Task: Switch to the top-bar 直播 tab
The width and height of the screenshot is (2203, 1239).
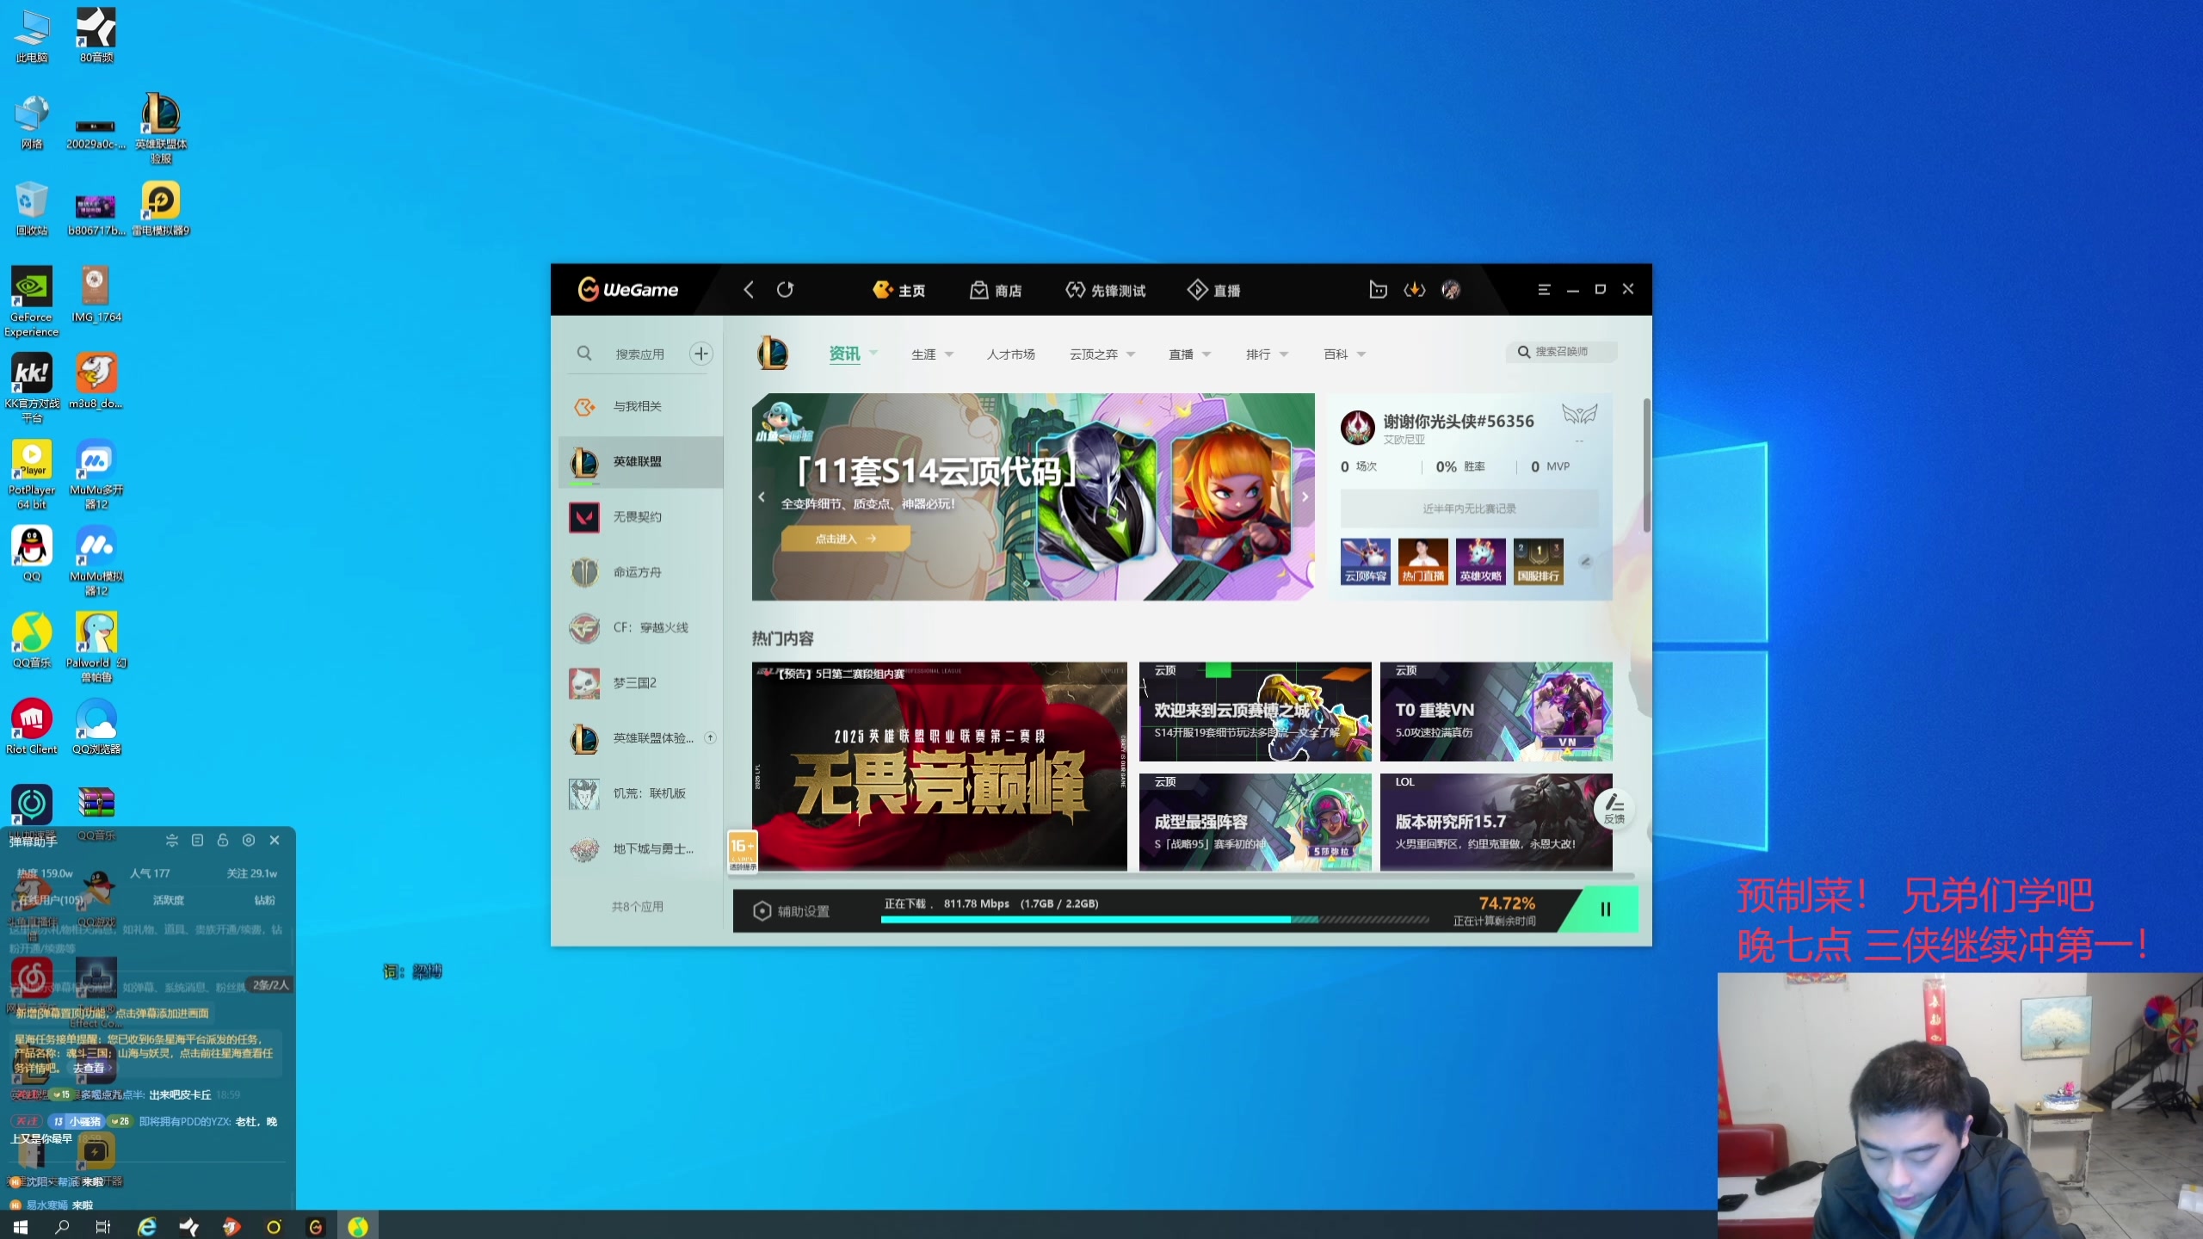Action: 1213,290
